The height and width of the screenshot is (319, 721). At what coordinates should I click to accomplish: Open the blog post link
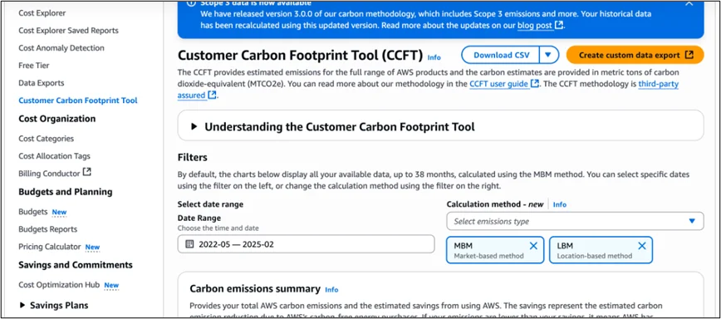coord(535,26)
